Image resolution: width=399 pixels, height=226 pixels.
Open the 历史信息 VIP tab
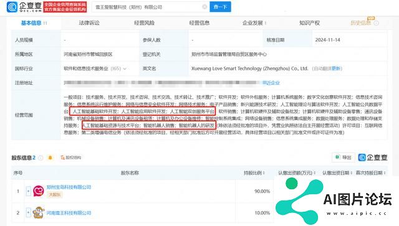[360, 23]
